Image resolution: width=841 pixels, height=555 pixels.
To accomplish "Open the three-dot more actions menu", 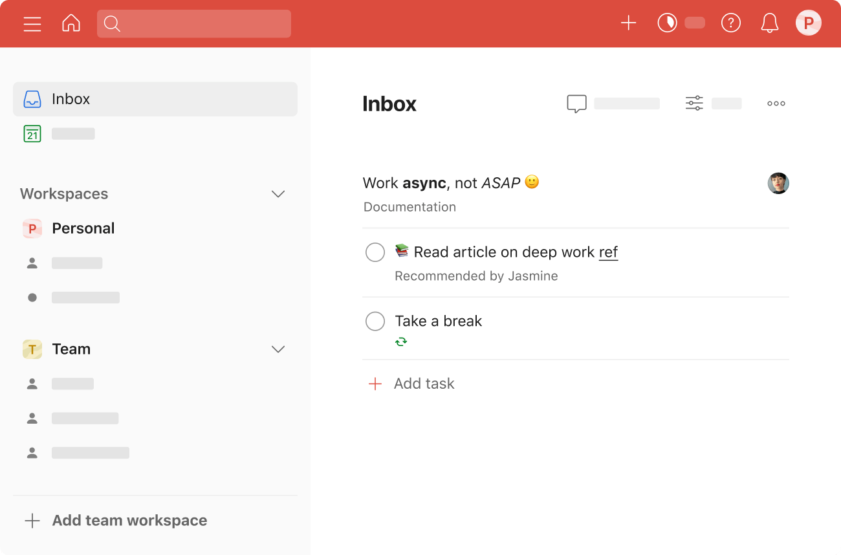I will click(776, 103).
